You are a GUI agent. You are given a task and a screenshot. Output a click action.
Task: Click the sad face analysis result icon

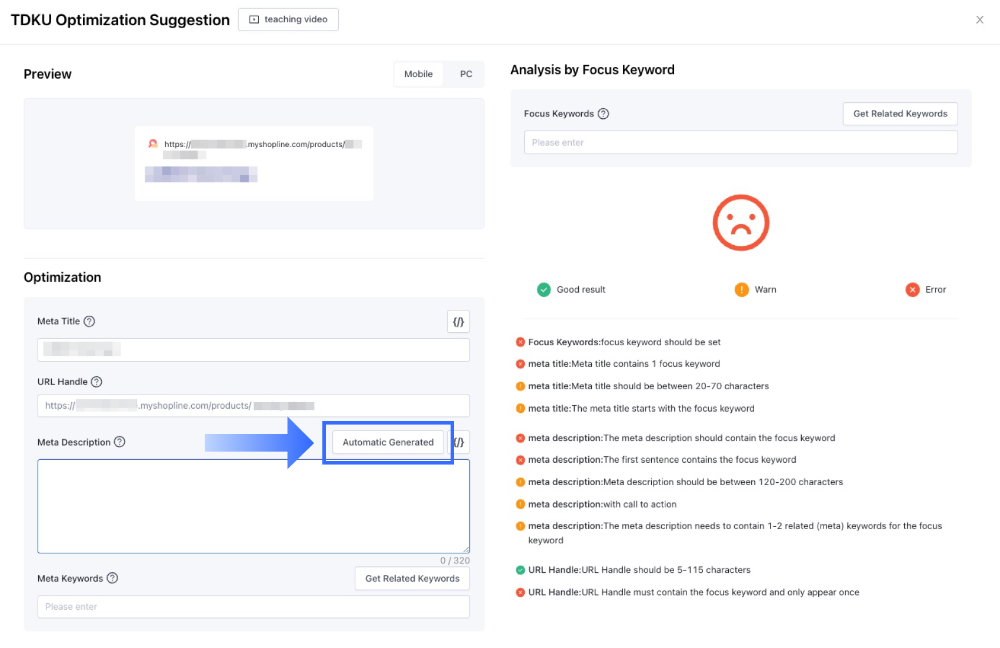741,223
